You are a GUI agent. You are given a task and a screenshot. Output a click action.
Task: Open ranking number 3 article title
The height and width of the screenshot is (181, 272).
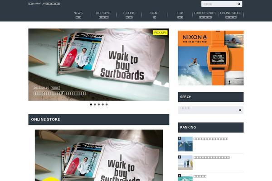[x=200, y=176]
